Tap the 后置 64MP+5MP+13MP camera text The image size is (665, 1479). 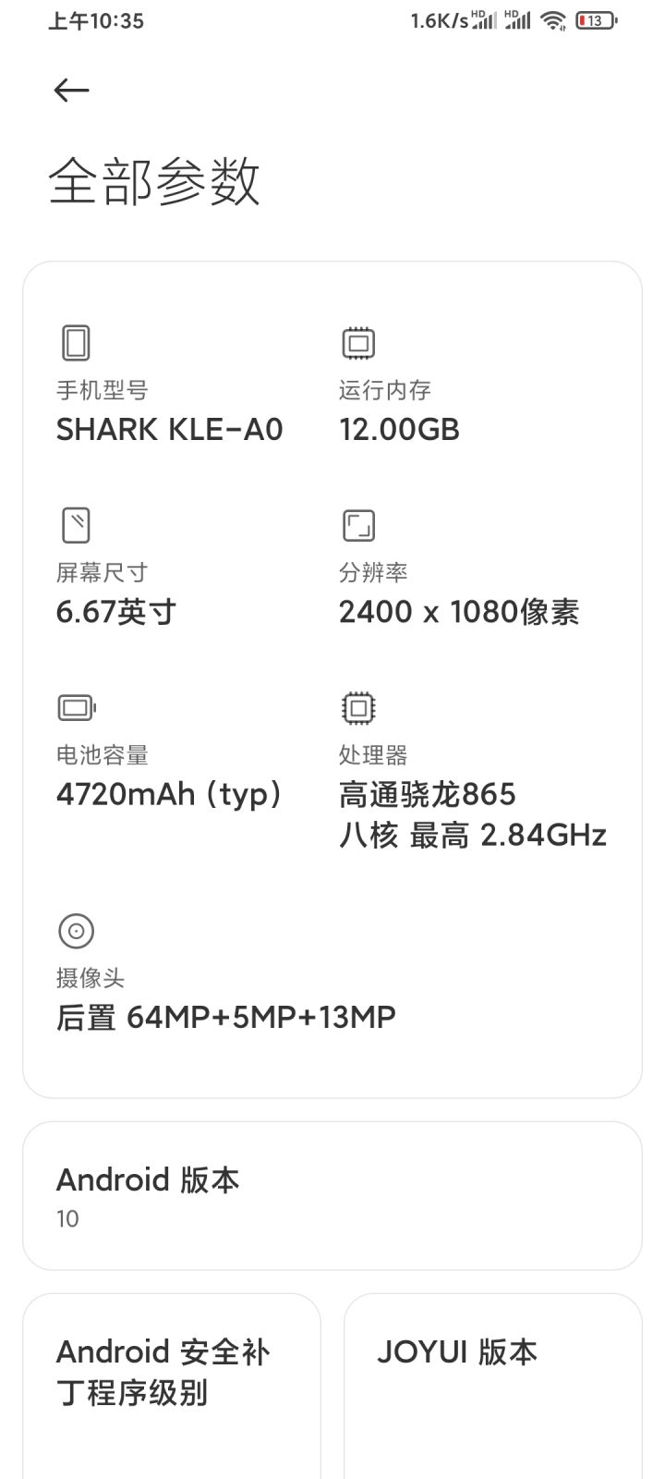pos(226,1018)
